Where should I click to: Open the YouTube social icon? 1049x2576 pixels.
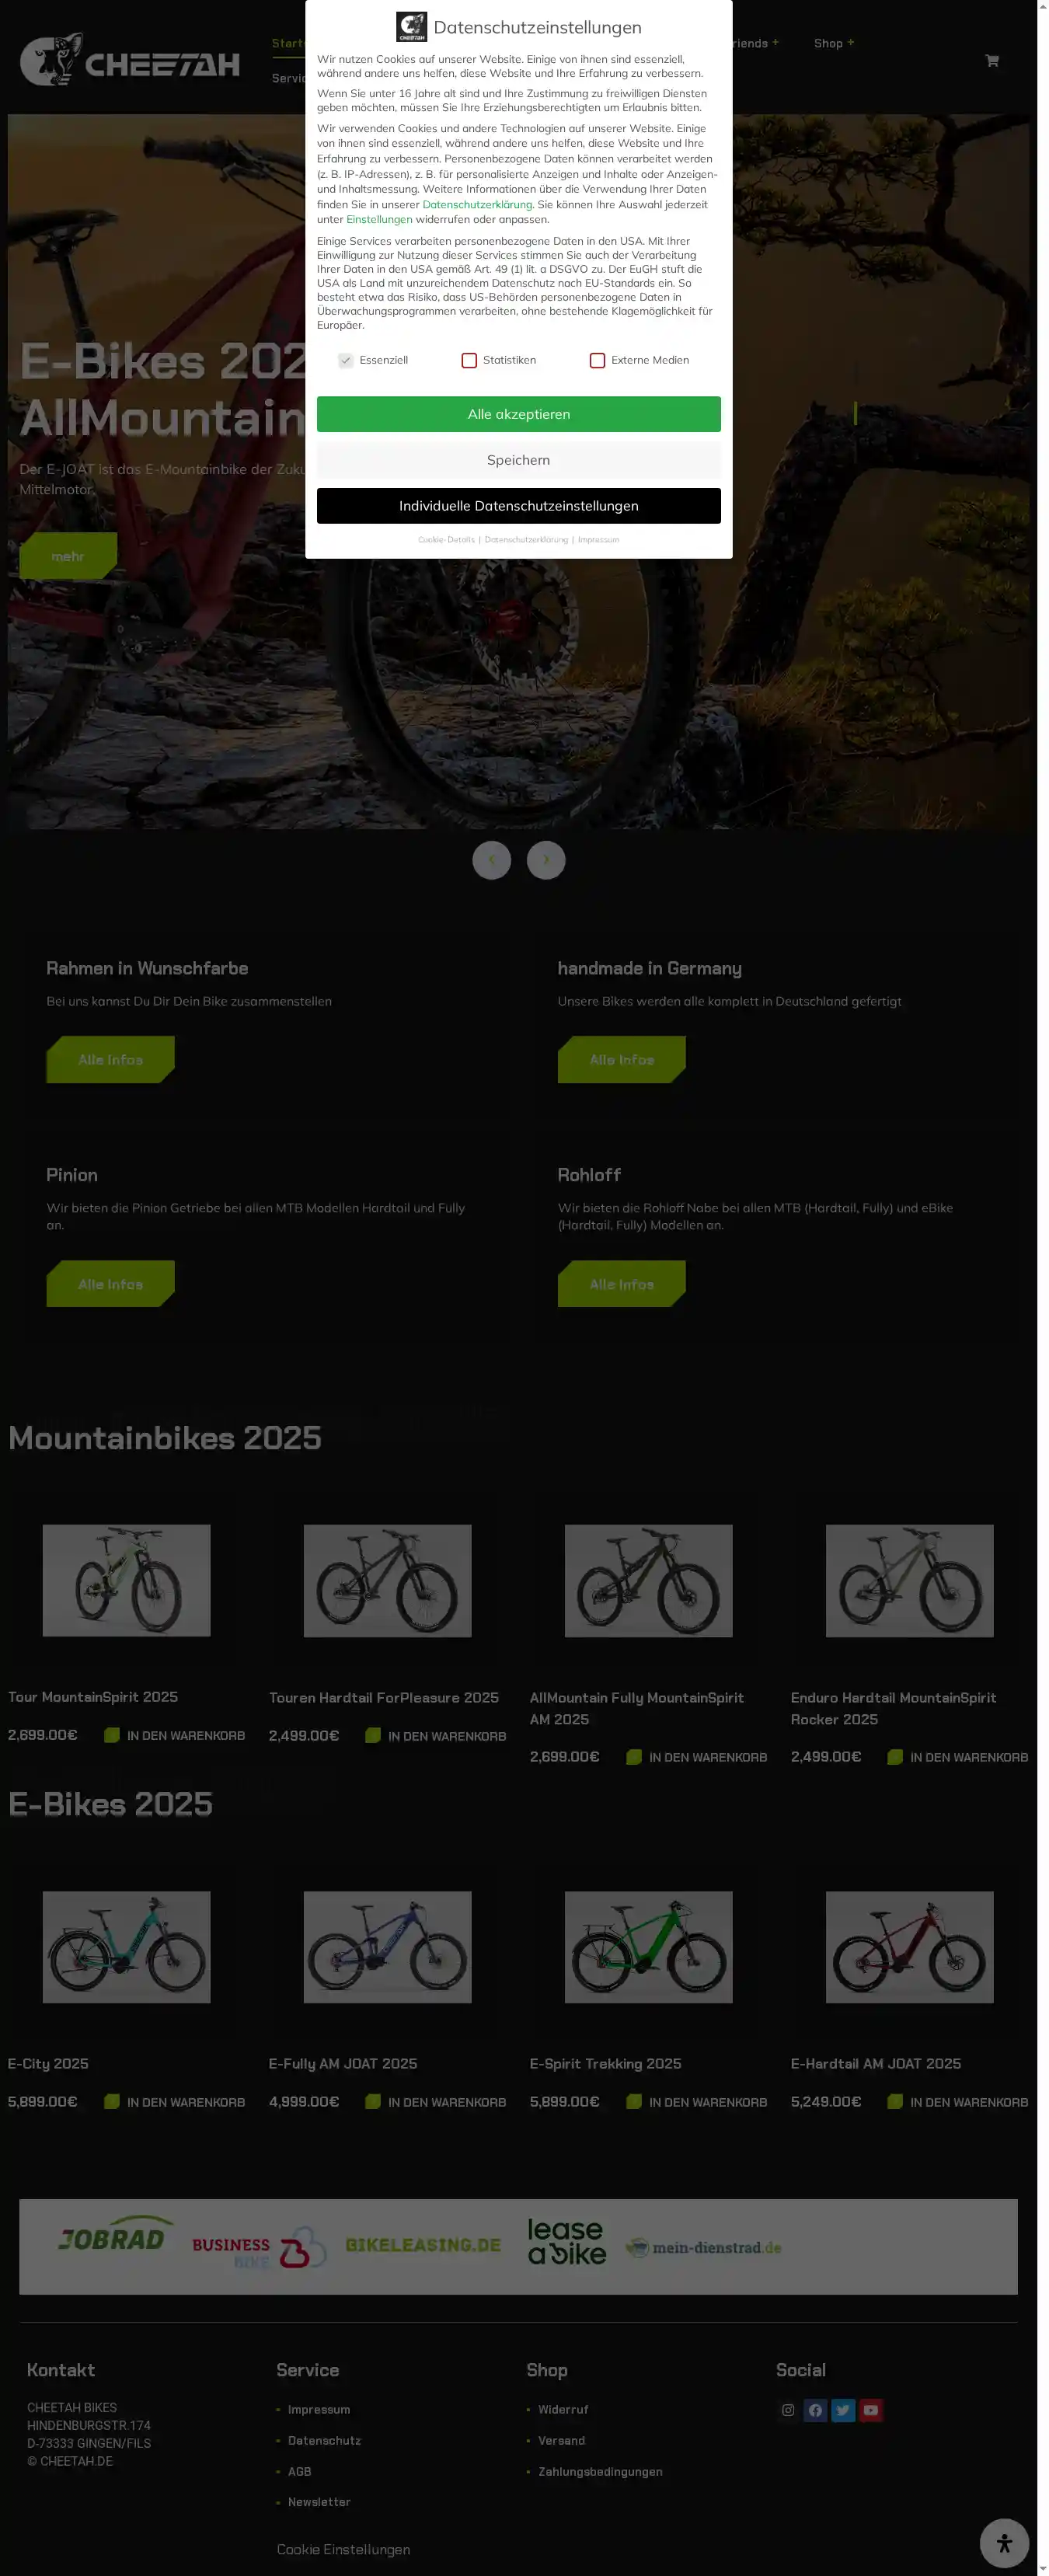tap(871, 2410)
